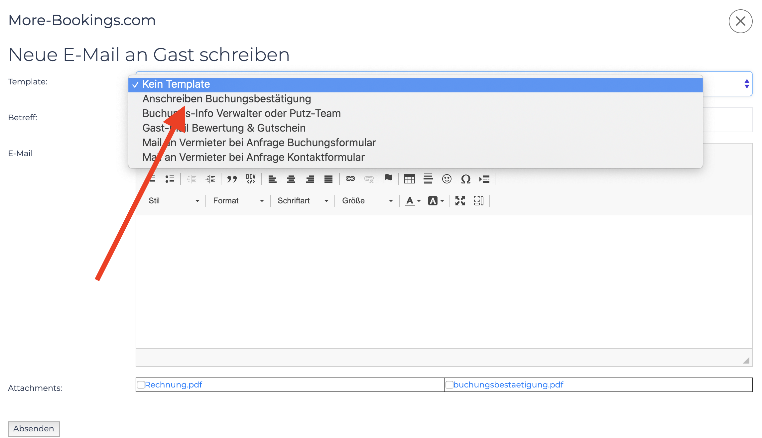Align text to the right

tap(310, 179)
